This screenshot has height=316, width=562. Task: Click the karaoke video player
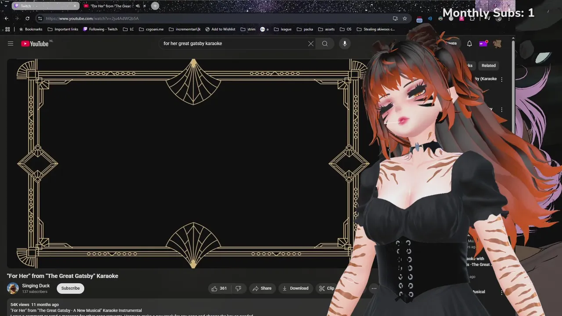point(193,163)
